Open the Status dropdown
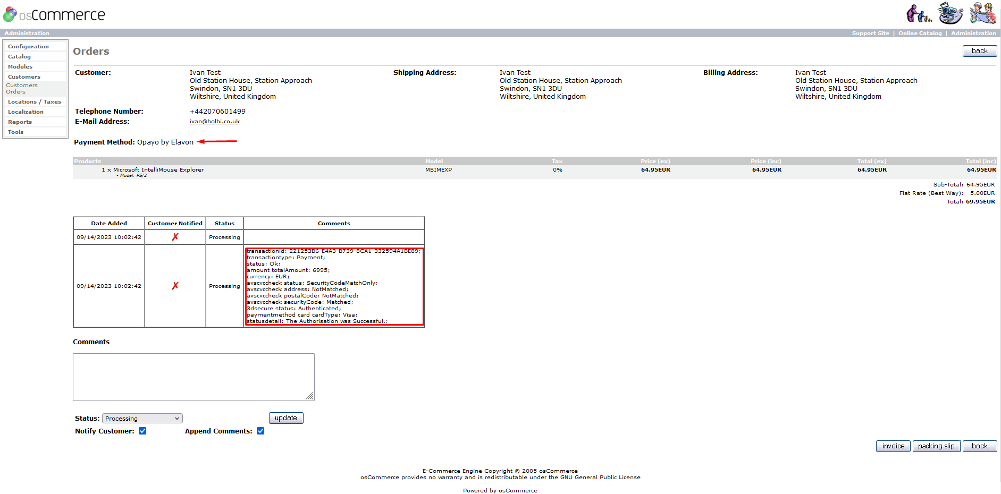 click(142, 419)
